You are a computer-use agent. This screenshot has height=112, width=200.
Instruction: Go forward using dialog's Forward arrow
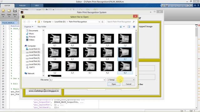point(28,22)
